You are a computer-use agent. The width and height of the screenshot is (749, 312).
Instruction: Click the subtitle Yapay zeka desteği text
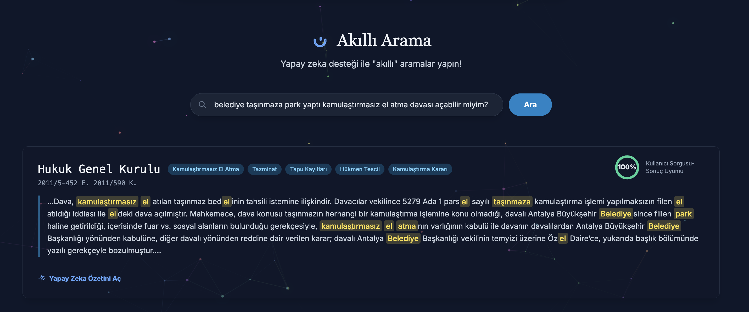(x=371, y=64)
